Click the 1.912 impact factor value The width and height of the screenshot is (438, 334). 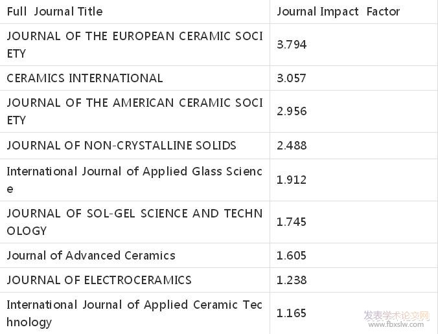pos(292,180)
